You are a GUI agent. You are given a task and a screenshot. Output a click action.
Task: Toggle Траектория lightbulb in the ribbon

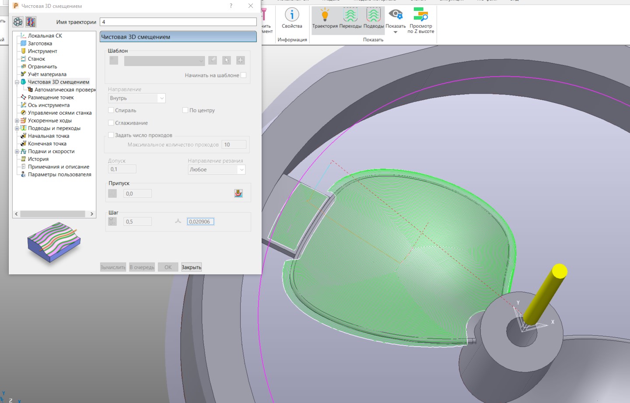[325, 18]
